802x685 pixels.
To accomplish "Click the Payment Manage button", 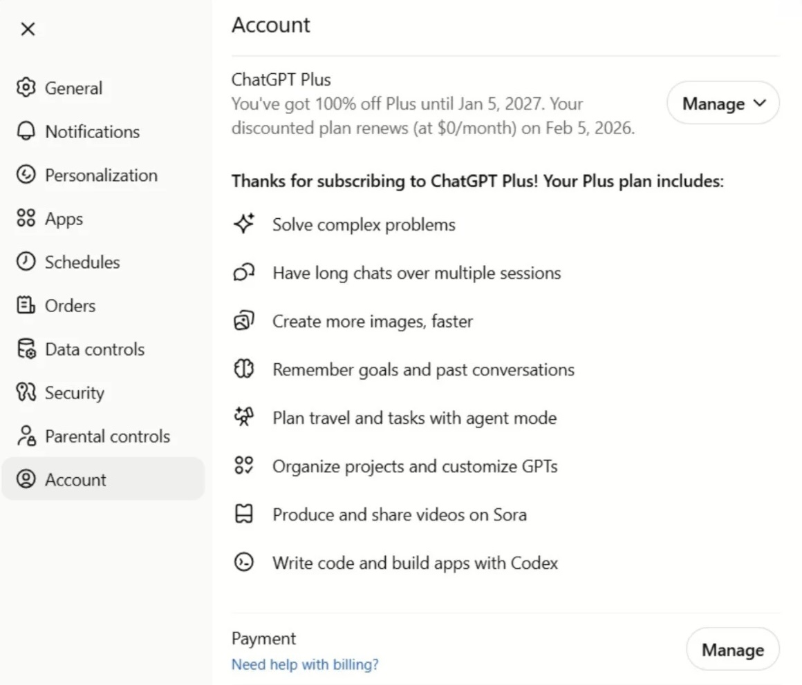I will coord(732,650).
